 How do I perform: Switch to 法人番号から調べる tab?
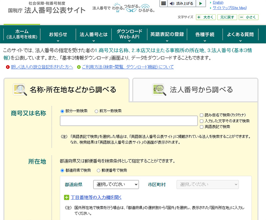(x=195, y=89)
